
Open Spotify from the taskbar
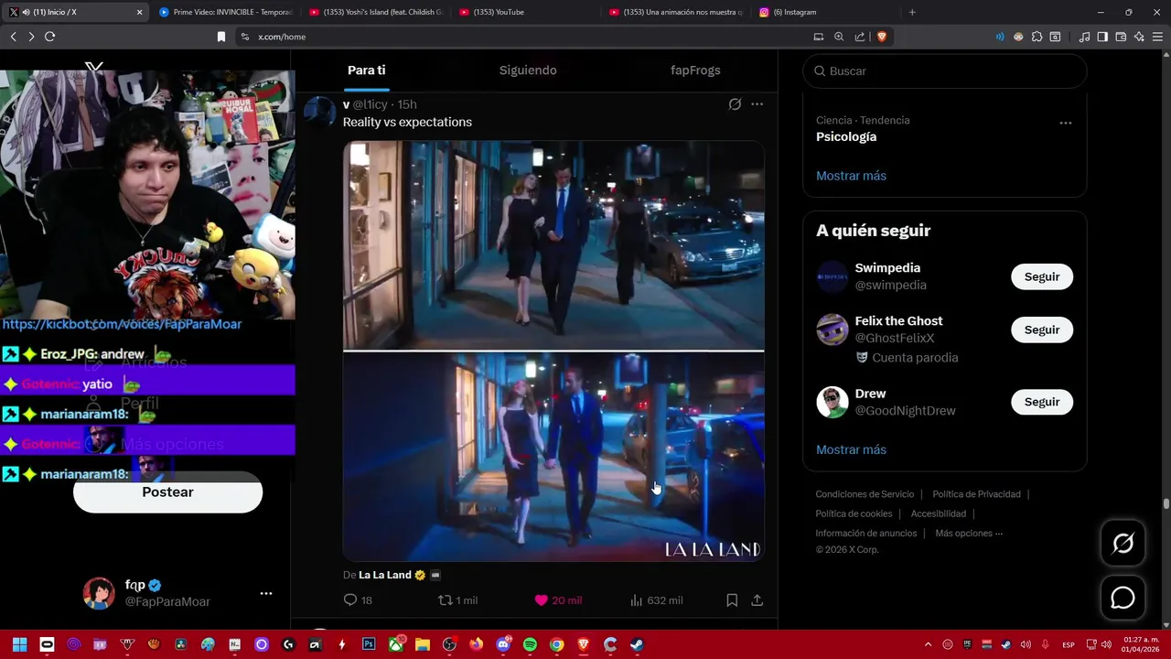(530, 644)
